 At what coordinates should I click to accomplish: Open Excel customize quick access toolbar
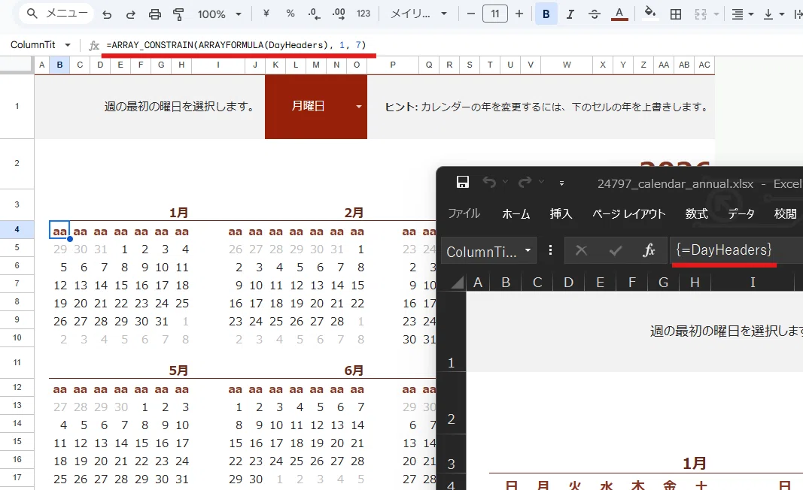coord(561,183)
